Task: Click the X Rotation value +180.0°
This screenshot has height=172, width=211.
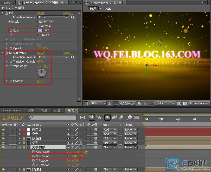Action: [x=77, y=156]
